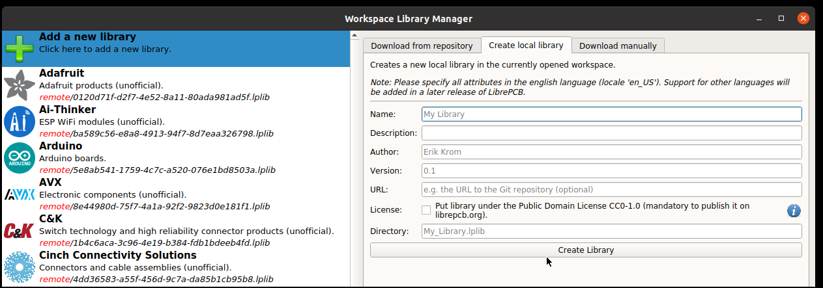Focus the Name input field
This screenshot has height=288, width=823.
tap(611, 114)
